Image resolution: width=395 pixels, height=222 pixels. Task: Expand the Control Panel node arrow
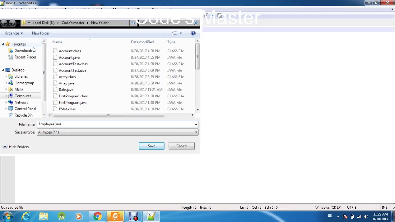(6, 109)
